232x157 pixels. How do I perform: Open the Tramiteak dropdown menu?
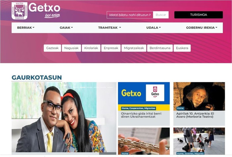[109, 27]
